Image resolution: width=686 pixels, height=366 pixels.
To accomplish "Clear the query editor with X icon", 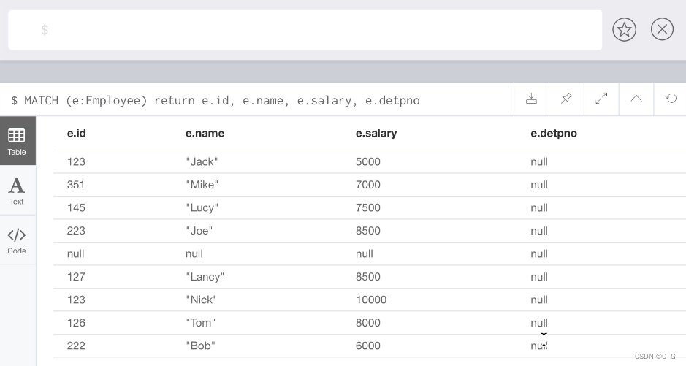I will click(662, 30).
